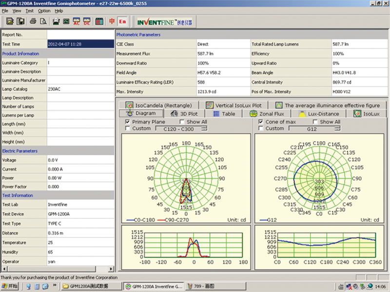The height and width of the screenshot is (292, 390).
Task: Click the Save toolbar icon
Action: (21, 21)
